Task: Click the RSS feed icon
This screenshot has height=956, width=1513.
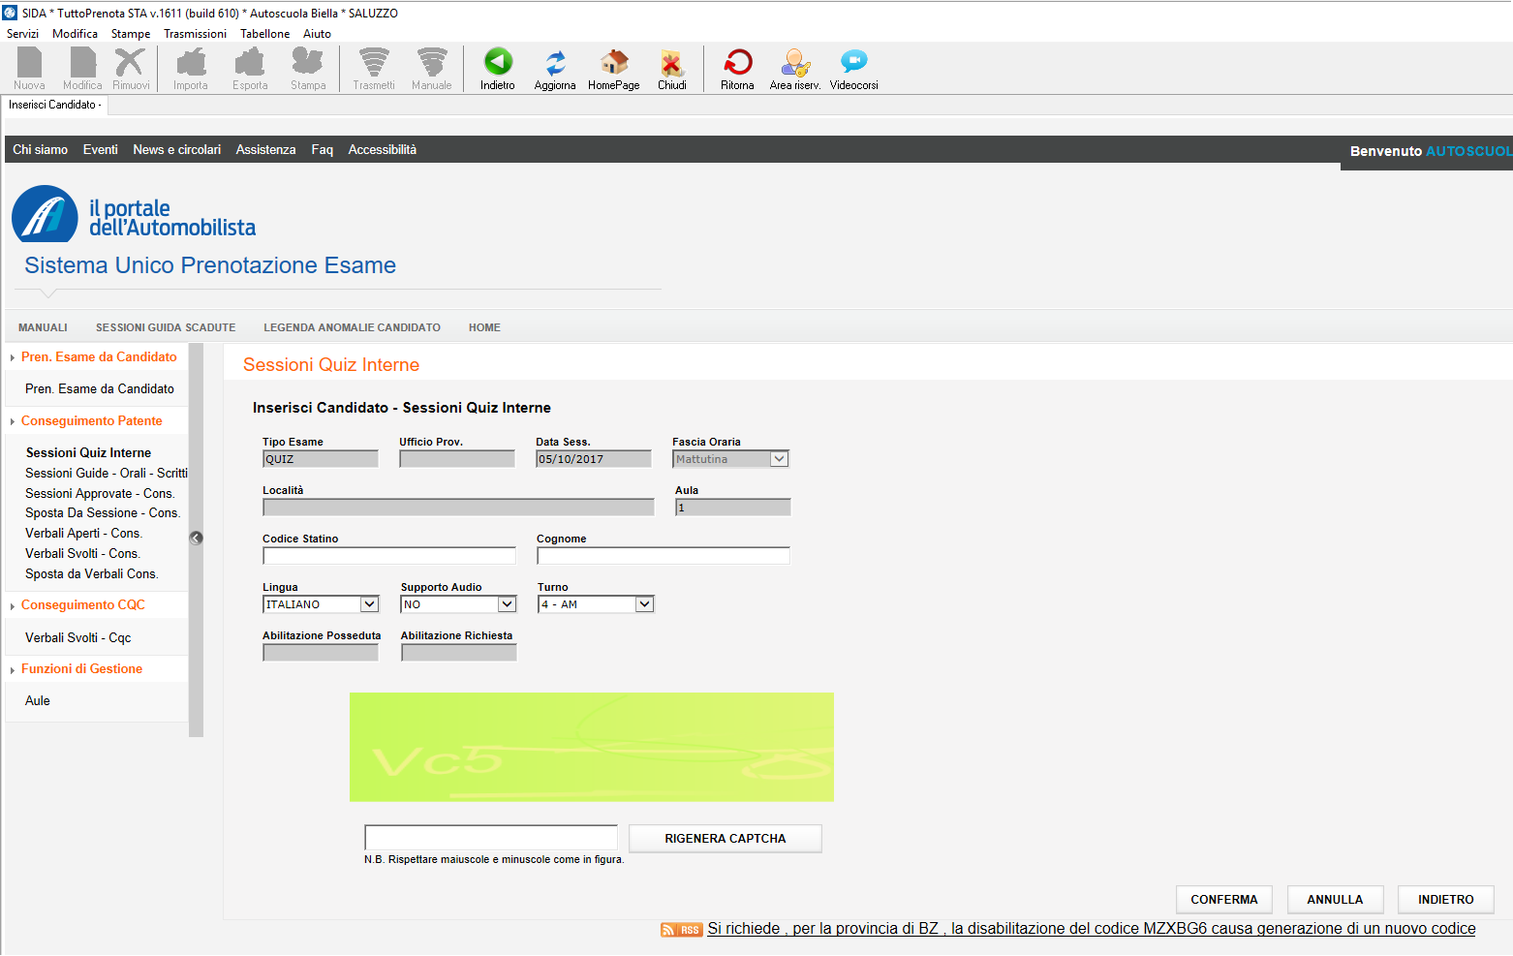Action: [x=681, y=930]
